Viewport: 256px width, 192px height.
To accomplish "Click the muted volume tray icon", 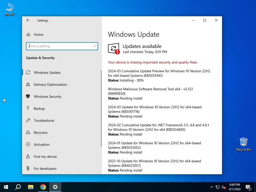I will [224, 187].
